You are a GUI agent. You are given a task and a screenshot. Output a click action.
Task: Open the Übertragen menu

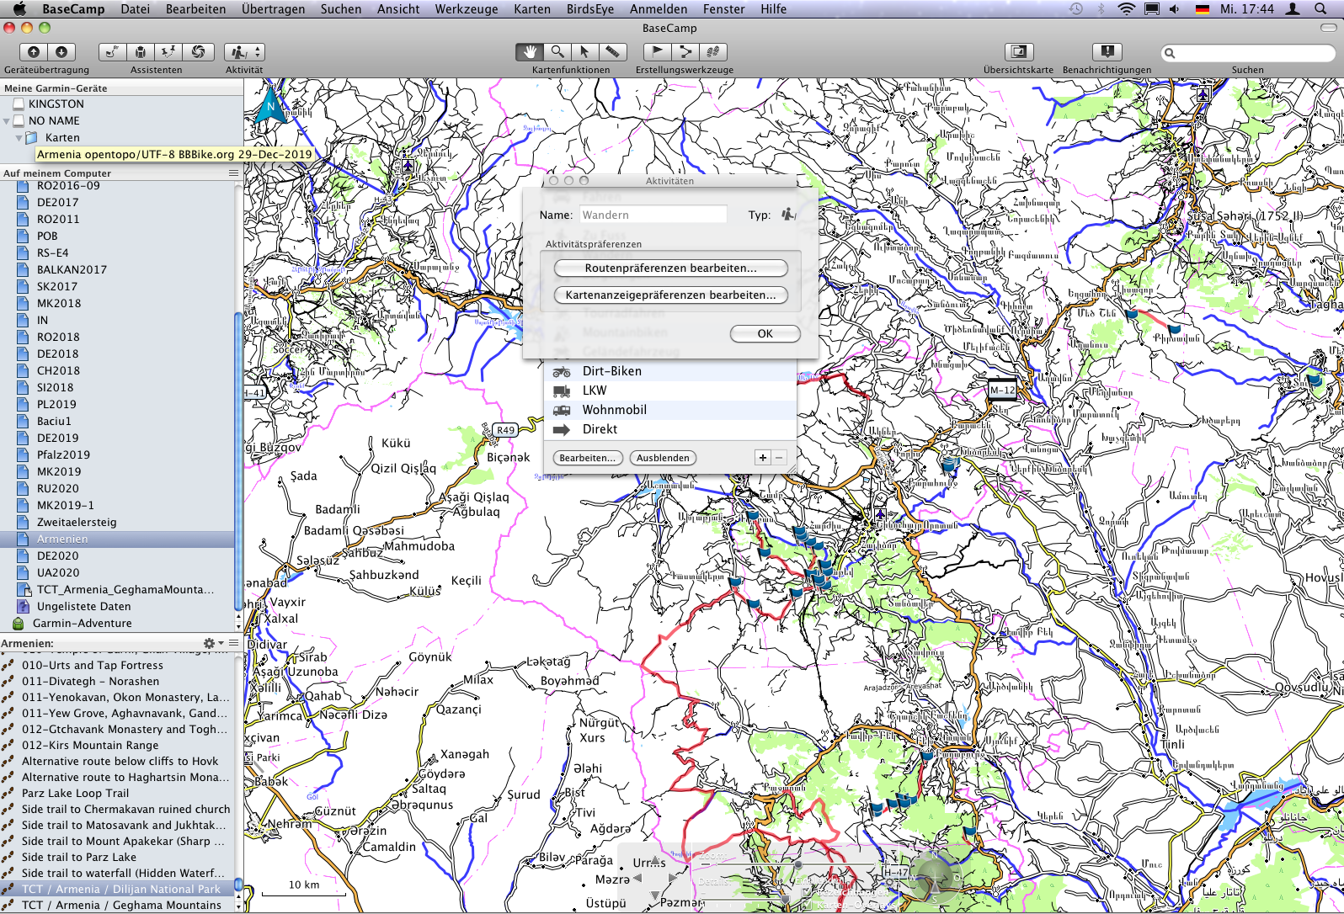(x=273, y=9)
